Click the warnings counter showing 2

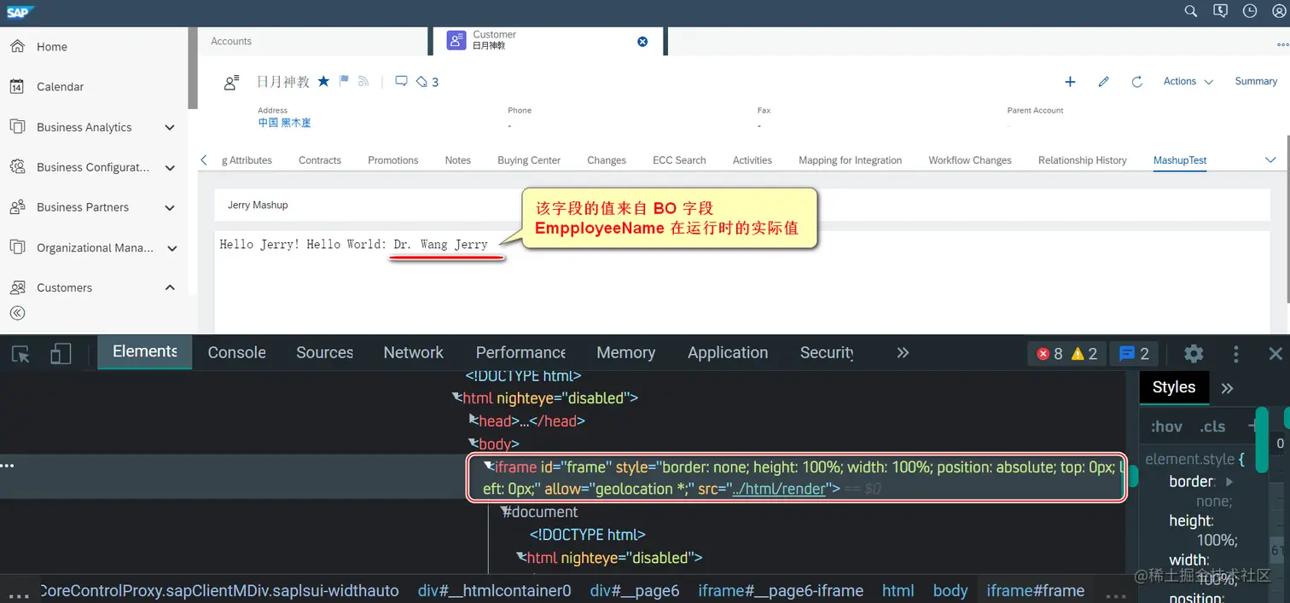[x=1084, y=353]
